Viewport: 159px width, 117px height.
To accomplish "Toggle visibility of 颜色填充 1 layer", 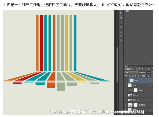I will 126,105.
